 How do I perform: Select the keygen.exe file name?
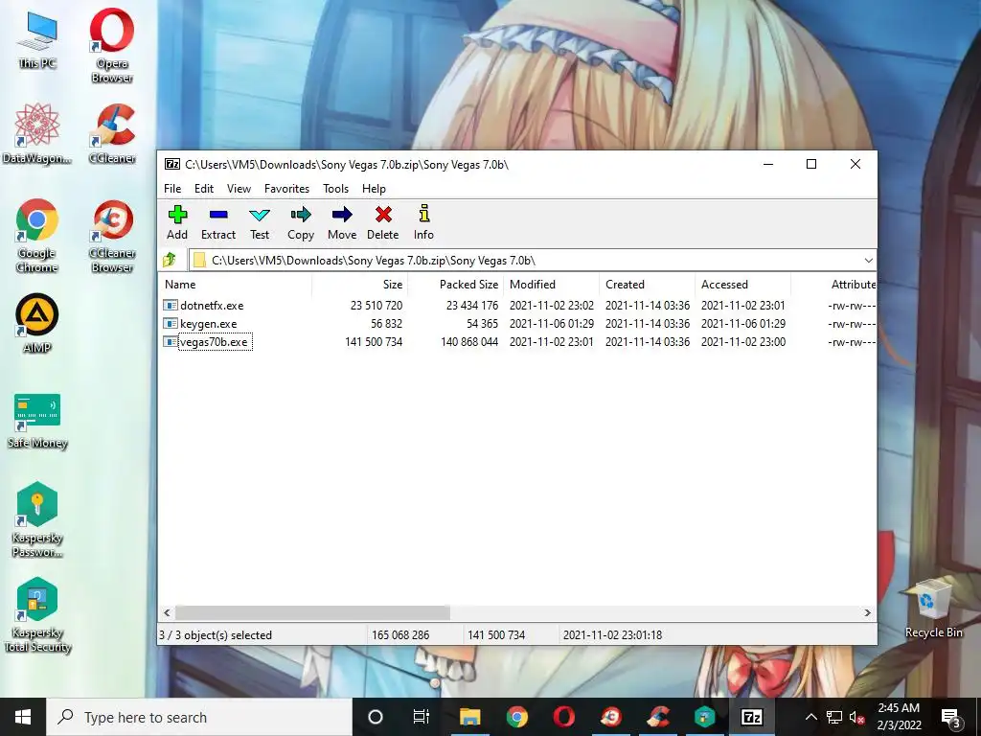[x=208, y=324]
